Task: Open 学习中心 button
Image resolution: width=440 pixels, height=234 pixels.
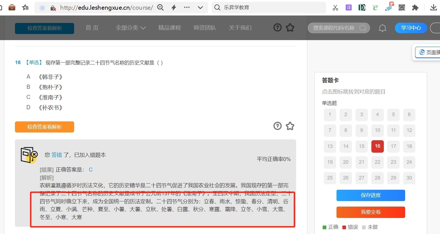Action: click(x=411, y=28)
